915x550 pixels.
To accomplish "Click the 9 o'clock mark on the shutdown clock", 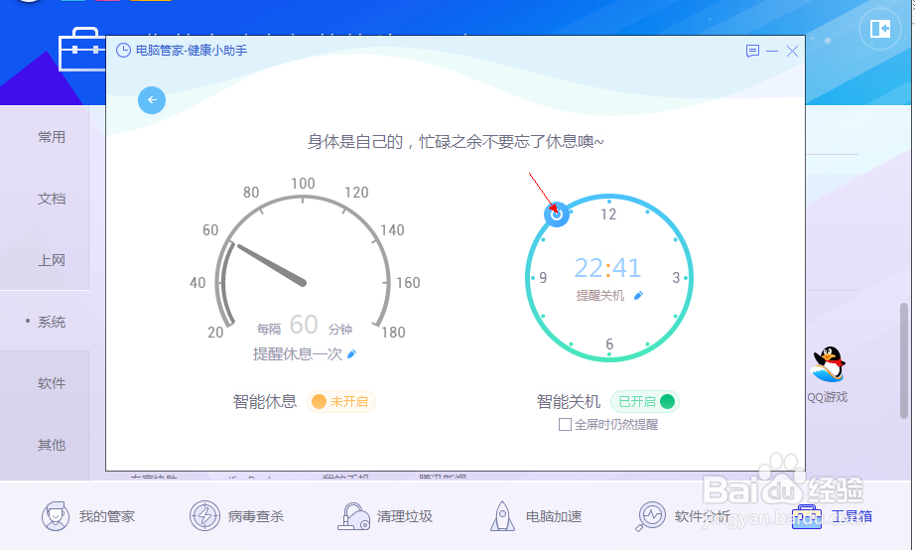I will coord(543,278).
